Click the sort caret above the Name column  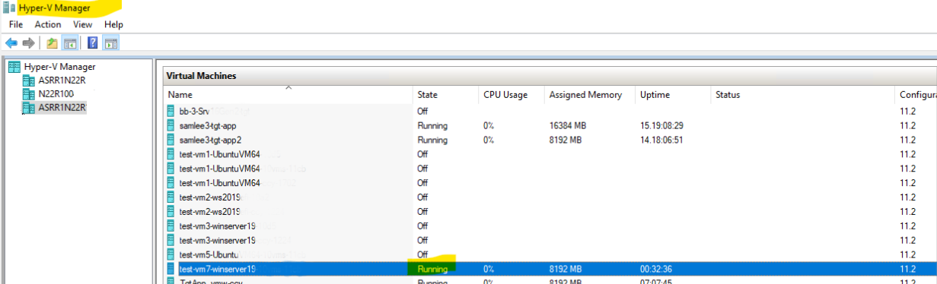click(x=288, y=88)
